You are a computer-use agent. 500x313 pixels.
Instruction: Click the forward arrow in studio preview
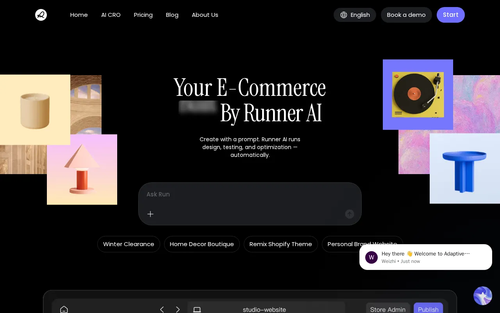178,309
